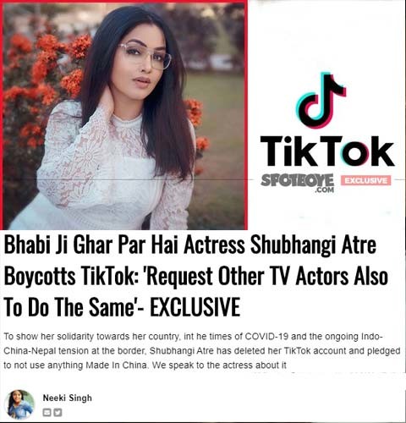Screen dimensions: 406x423
Task: Click the summary line mentioning Shubhangi Atre
Action: [202, 351]
